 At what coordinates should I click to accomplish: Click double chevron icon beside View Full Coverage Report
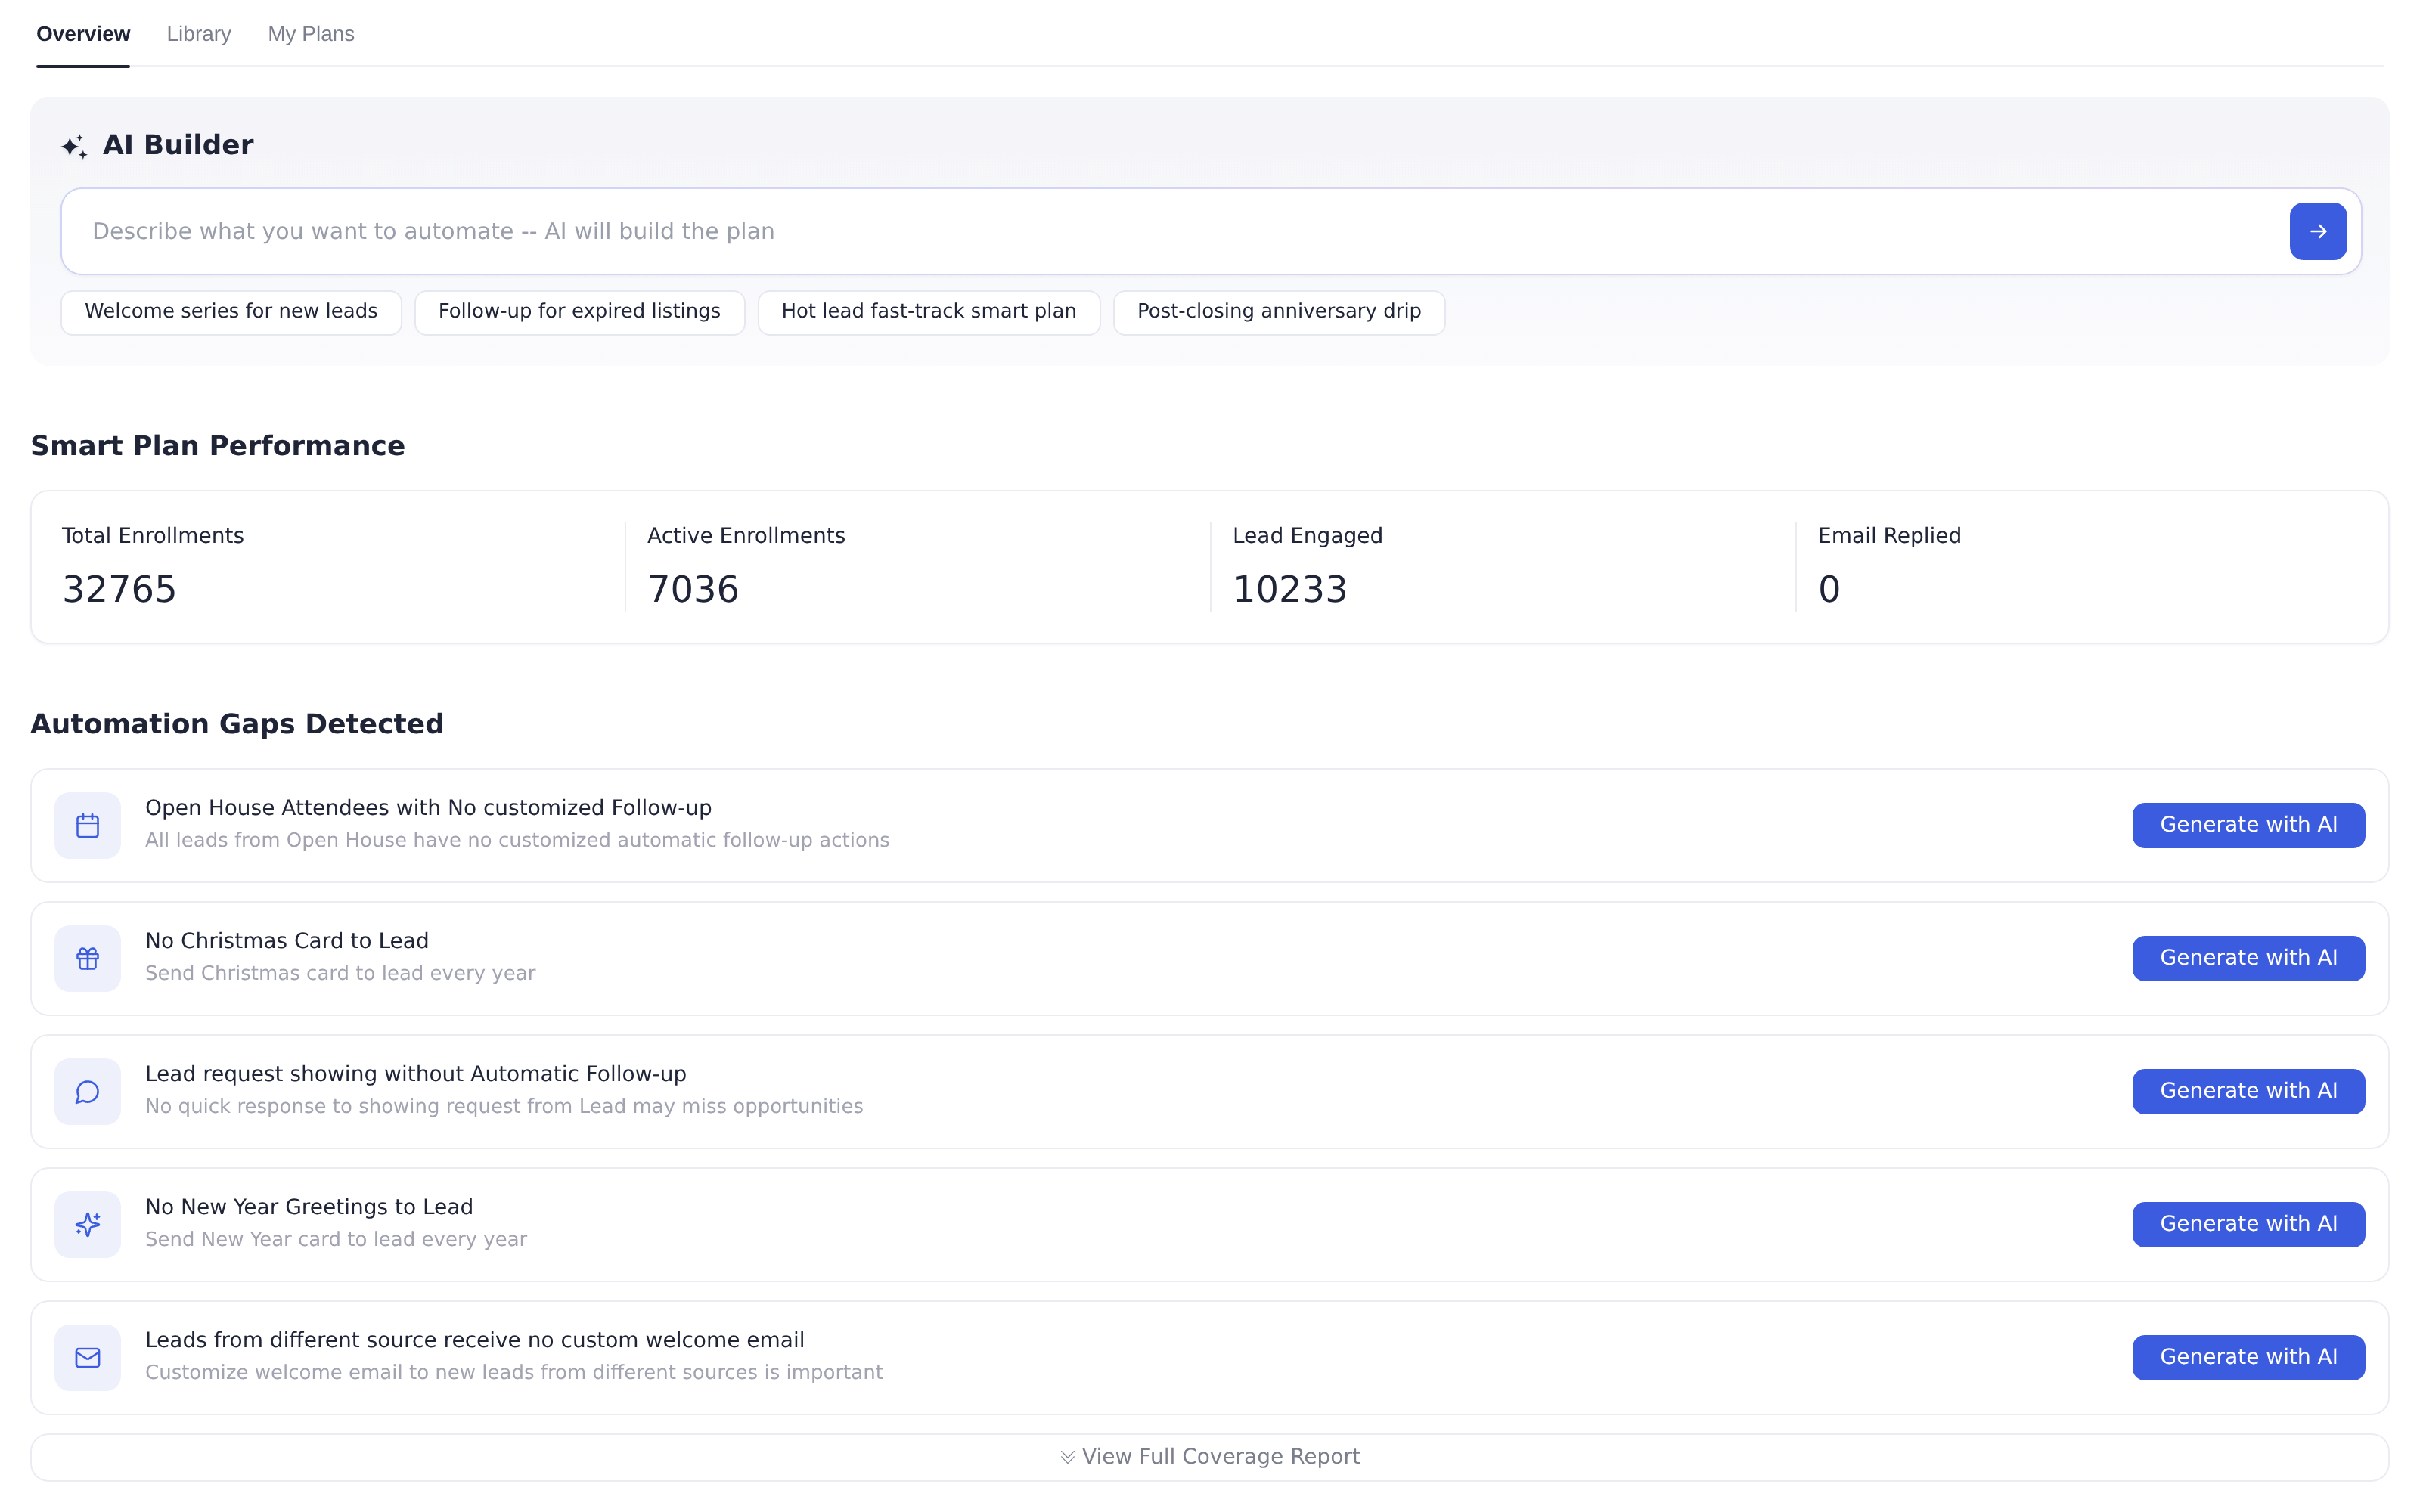point(1067,1457)
